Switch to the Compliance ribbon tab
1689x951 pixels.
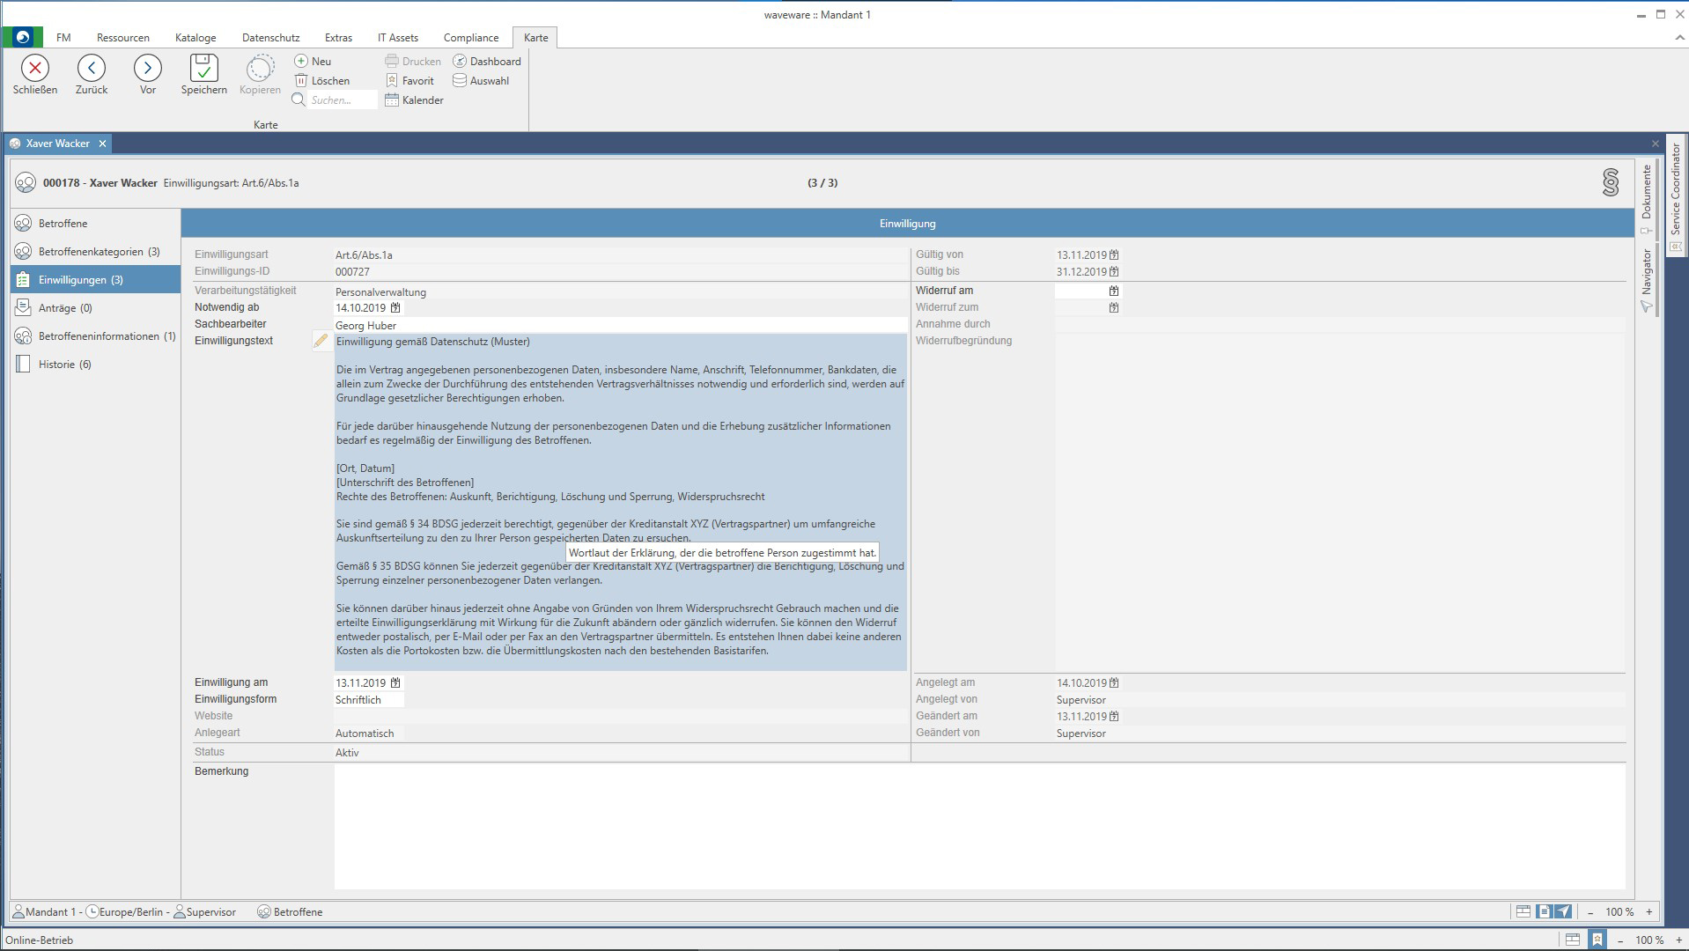(x=470, y=38)
